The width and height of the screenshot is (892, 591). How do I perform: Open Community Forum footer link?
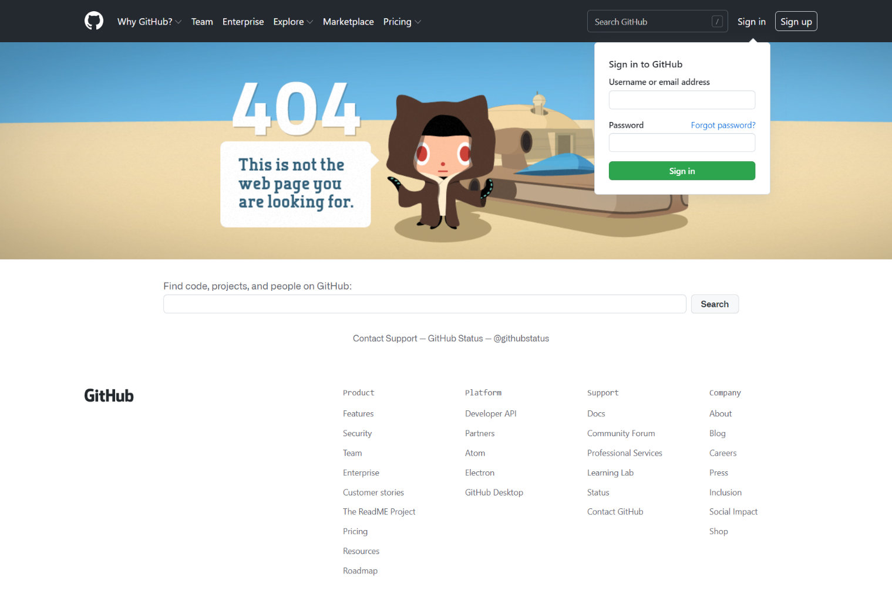pyautogui.click(x=621, y=433)
